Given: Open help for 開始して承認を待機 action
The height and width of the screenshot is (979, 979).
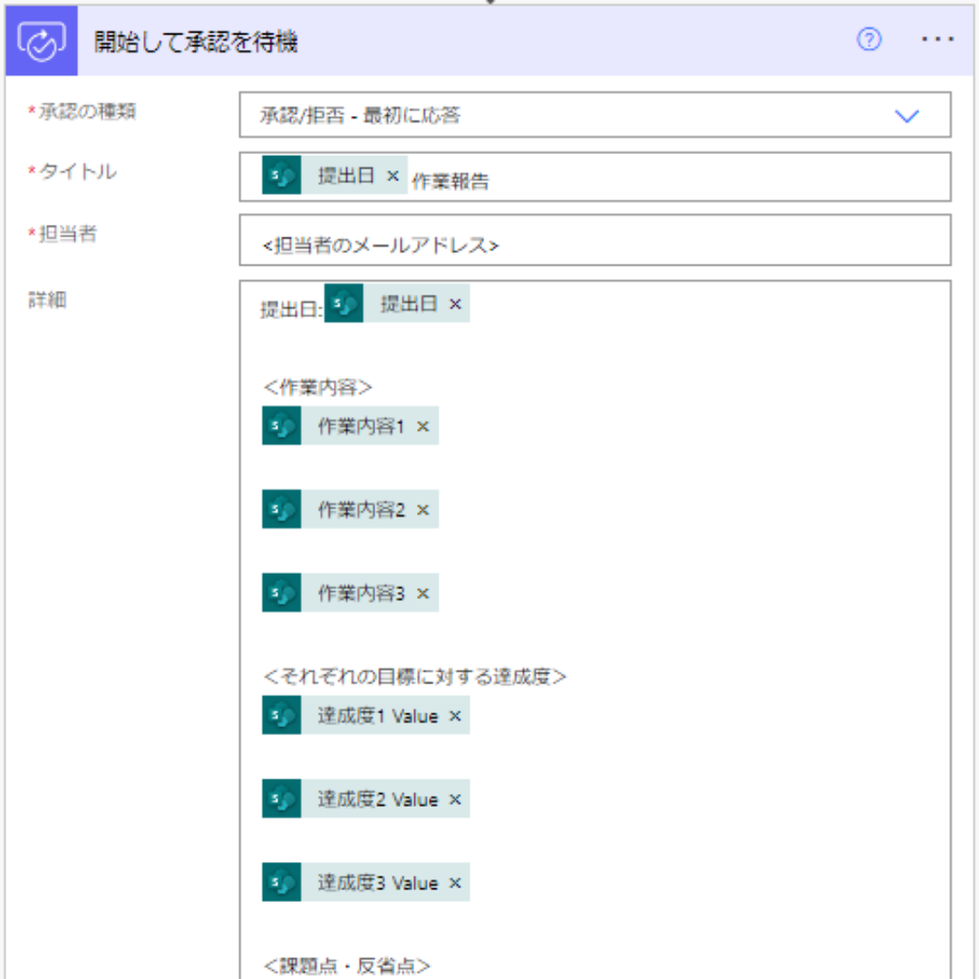Looking at the screenshot, I should [x=868, y=40].
